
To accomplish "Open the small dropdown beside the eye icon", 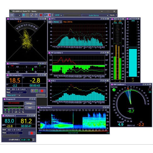I will (18, 15).
